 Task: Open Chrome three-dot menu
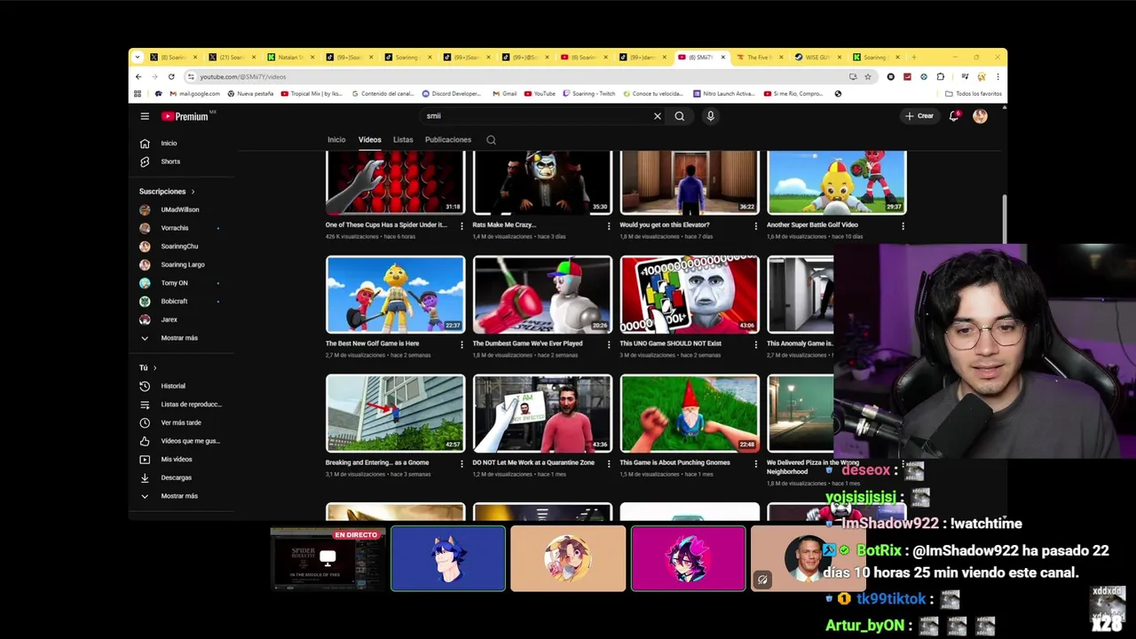tap(998, 77)
